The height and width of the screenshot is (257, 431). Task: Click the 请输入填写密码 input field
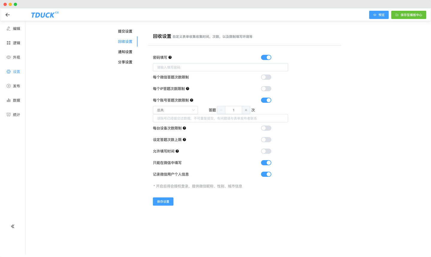point(220,67)
